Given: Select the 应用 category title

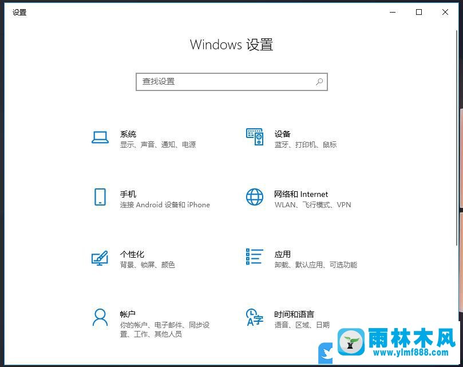Looking at the screenshot, I should pos(282,254).
